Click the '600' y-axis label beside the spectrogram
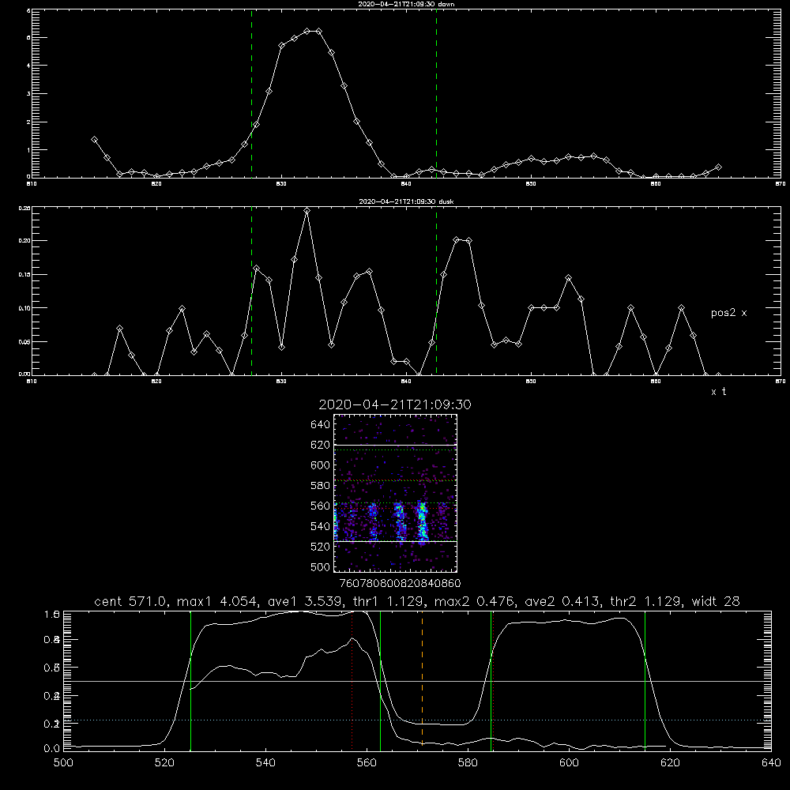 pos(320,465)
